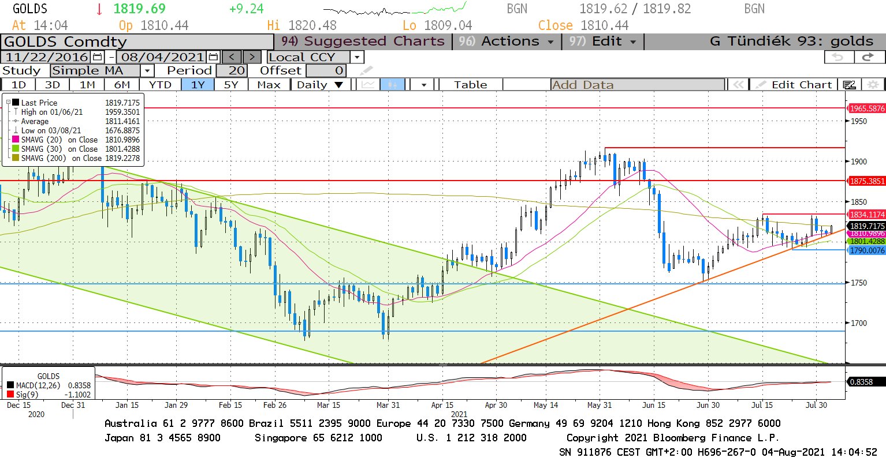Screen dimensions: 886x469
Task: Open the Simple MA study dropdown
Action: pyautogui.click(x=147, y=71)
